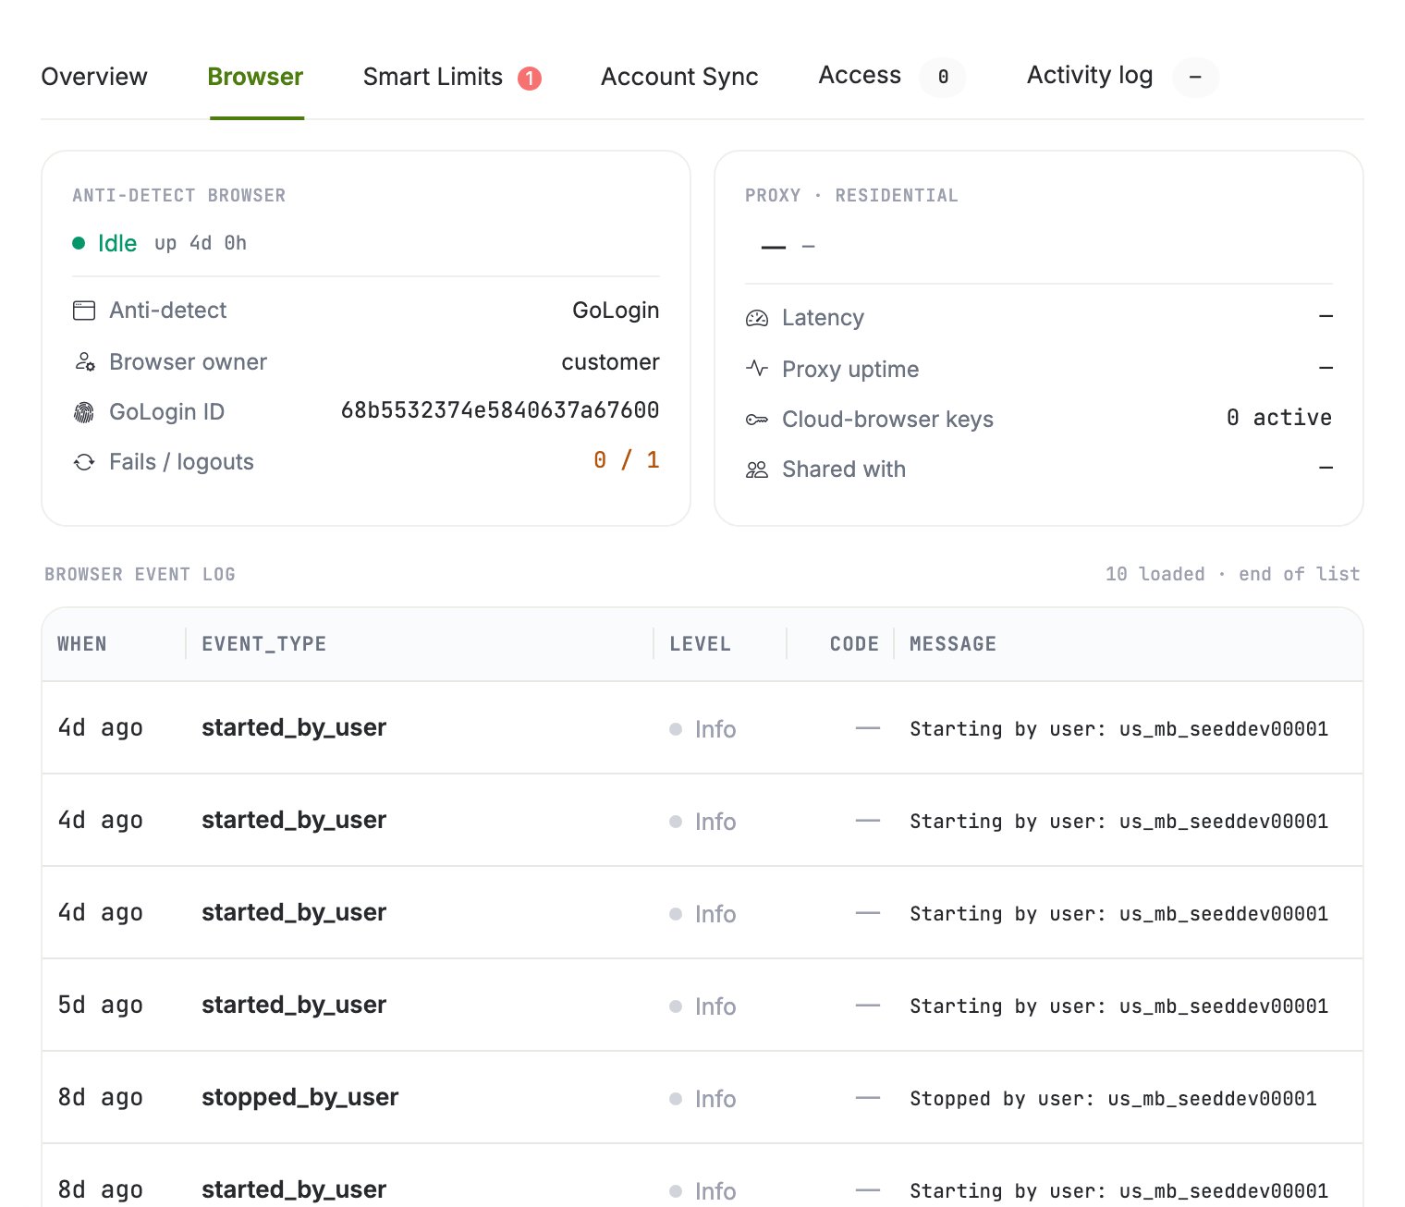Click the PROXY · RESIDENTIAL heading
Image resolution: width=1405 pixels, height=1207 pixels.
pos(851,196)
